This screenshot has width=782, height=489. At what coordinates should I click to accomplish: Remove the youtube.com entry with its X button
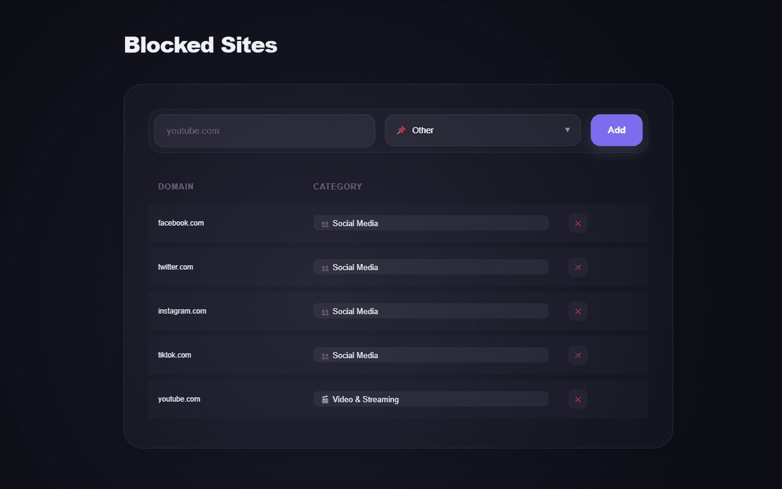tap(577, 398)
